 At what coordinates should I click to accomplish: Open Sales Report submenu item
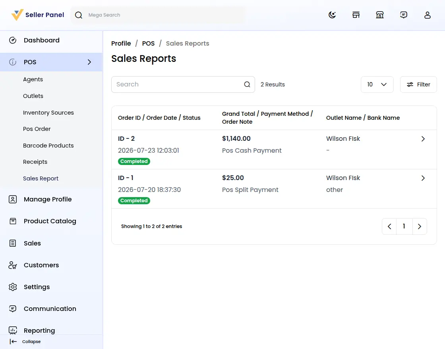pyautogui.click(x=41, y=178)
